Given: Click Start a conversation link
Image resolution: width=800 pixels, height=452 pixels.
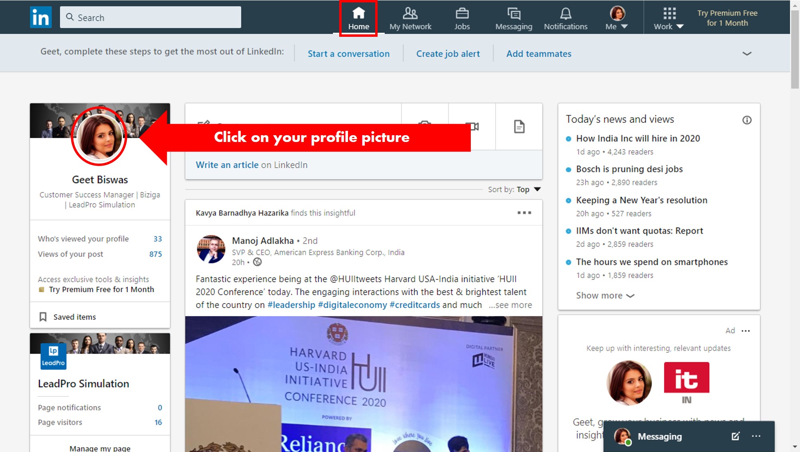Looking at the screenshot, I should tap(348, 54).
